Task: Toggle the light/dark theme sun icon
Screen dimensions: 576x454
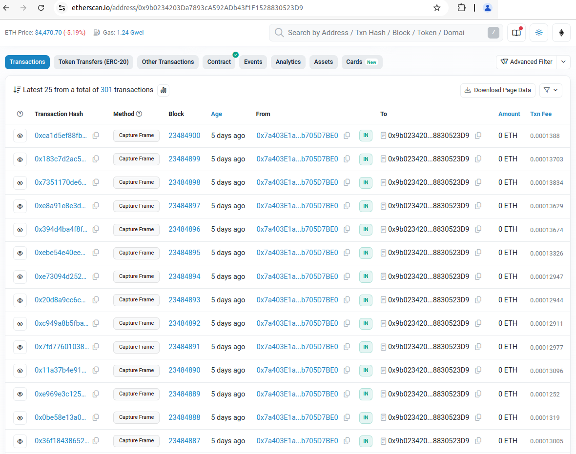Action: pyautogui.click(x=539, y=33)
